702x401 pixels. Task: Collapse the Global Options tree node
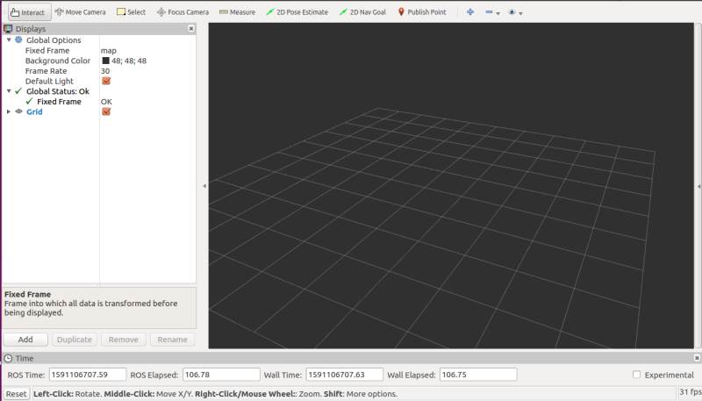[x=9, y=39]
